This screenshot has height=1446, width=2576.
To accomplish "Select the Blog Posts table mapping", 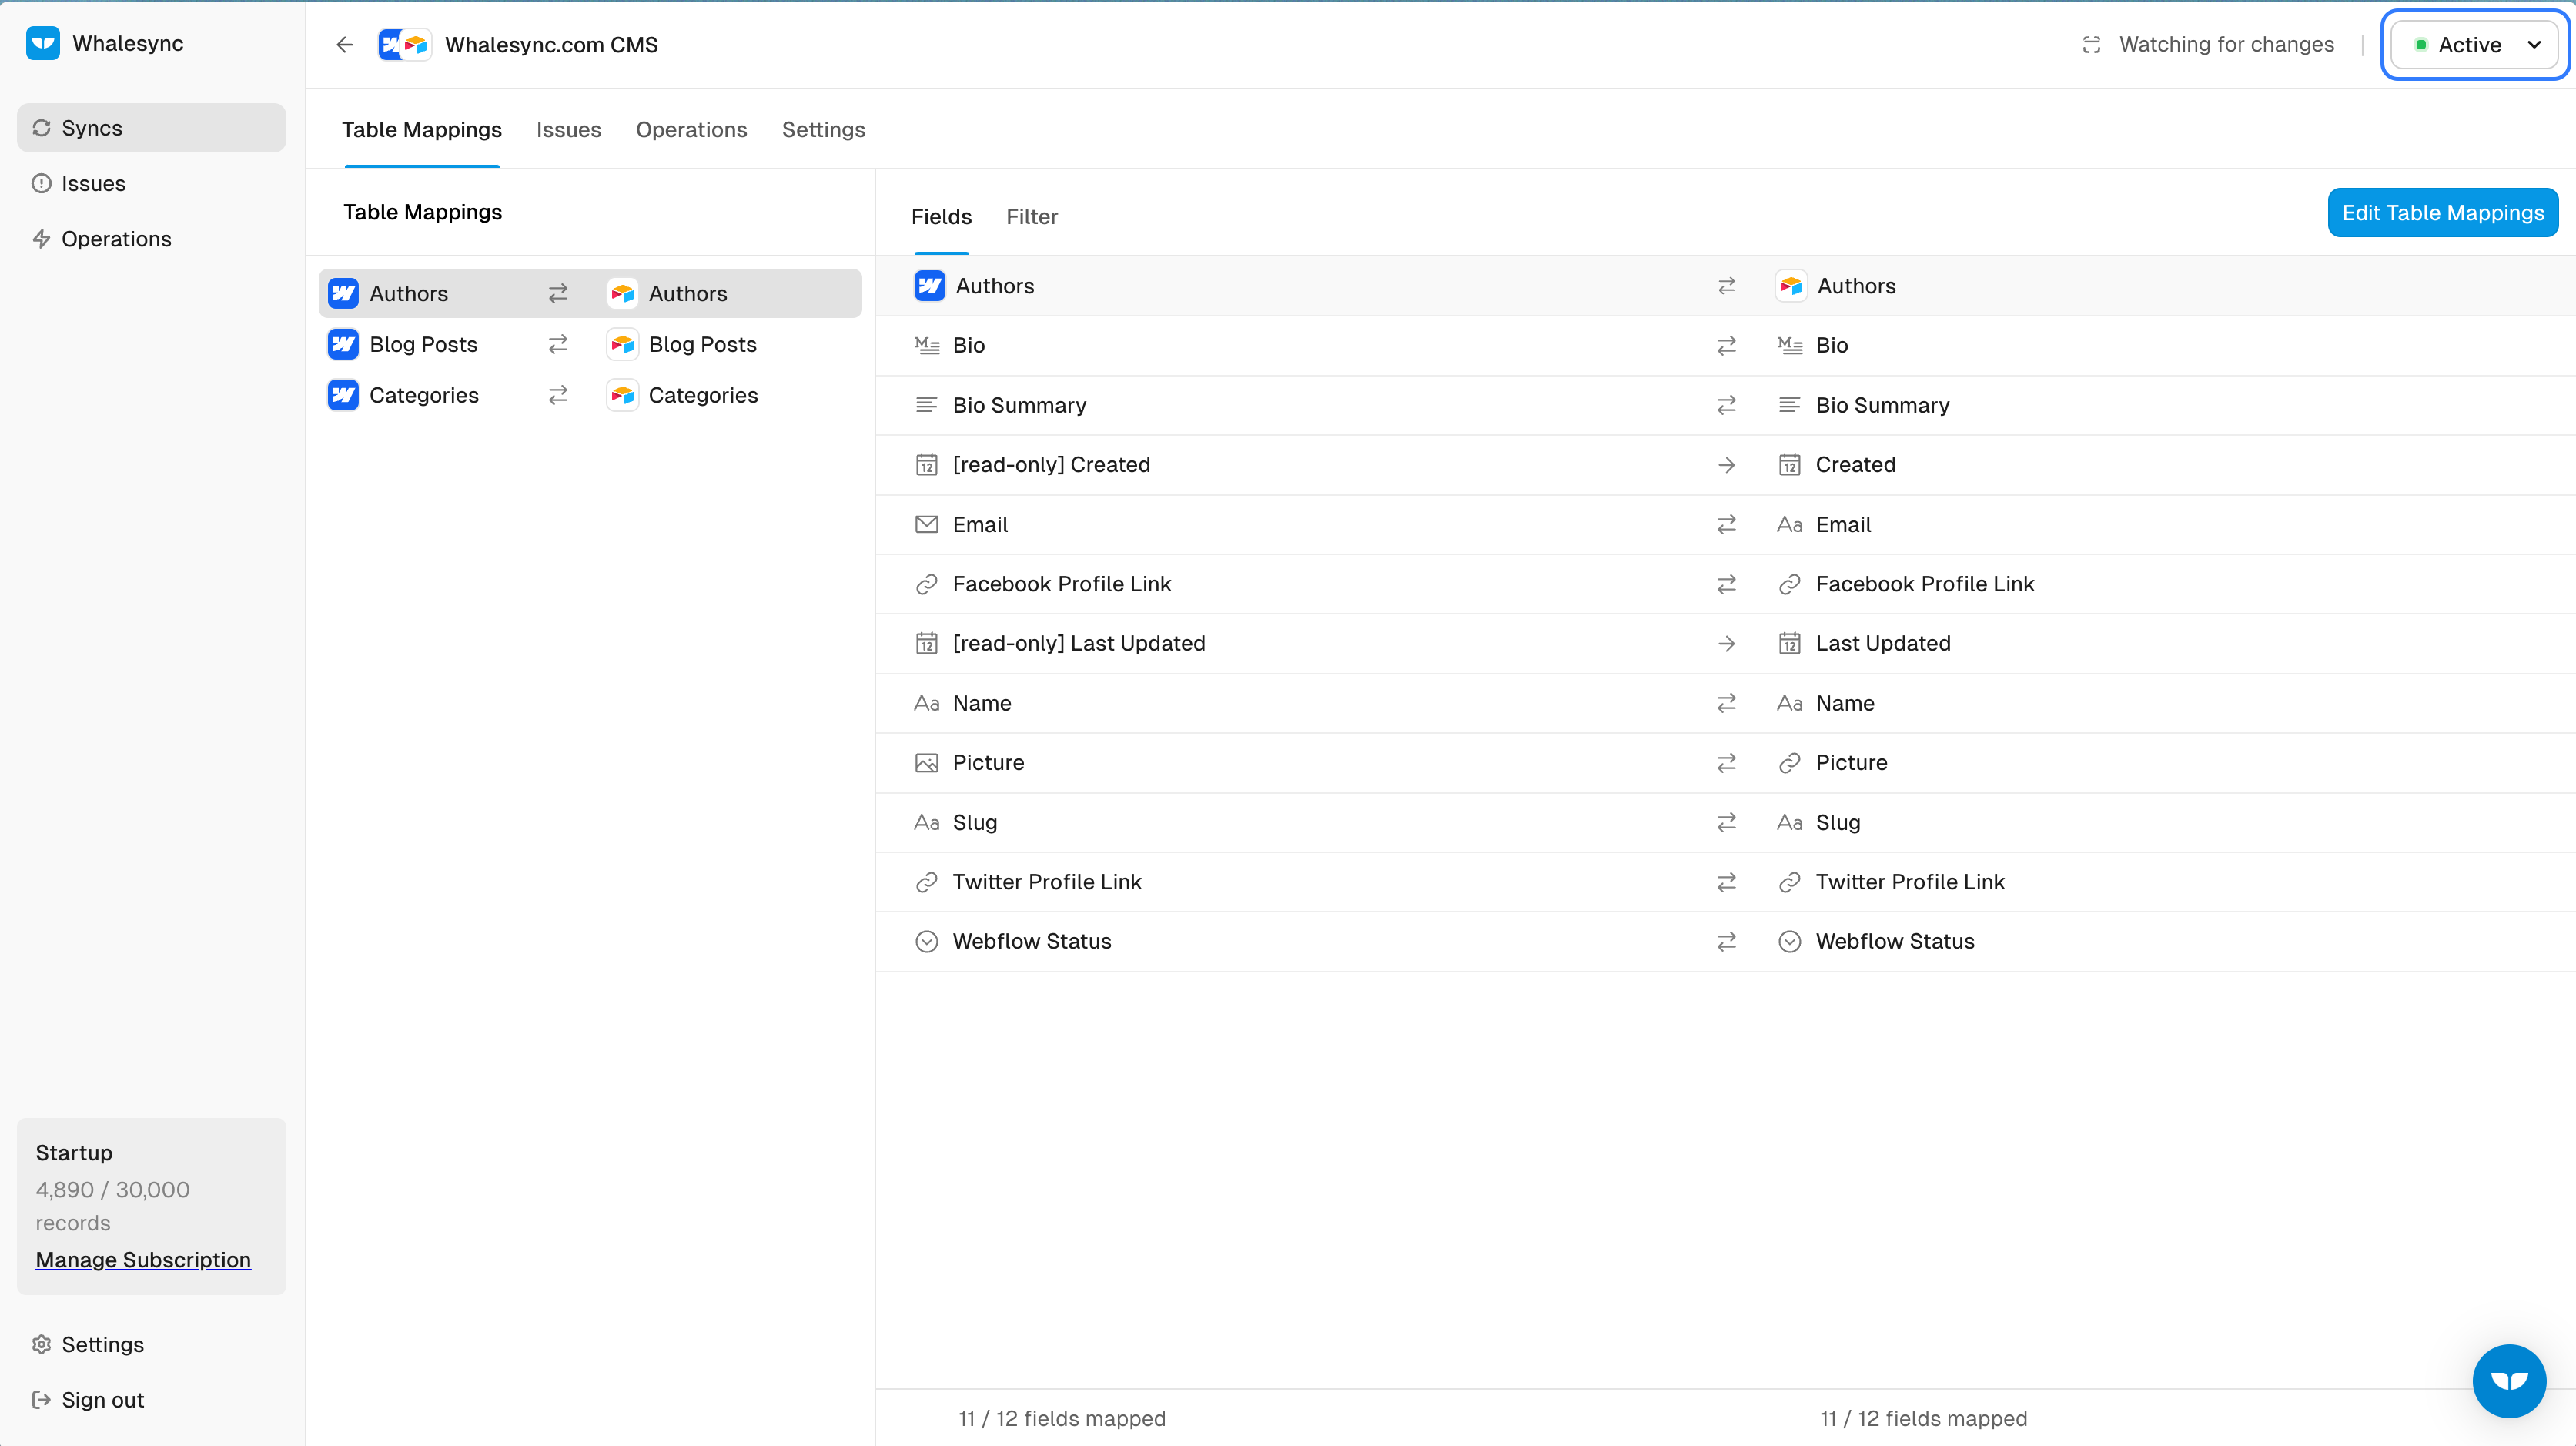I will [590, 344].
